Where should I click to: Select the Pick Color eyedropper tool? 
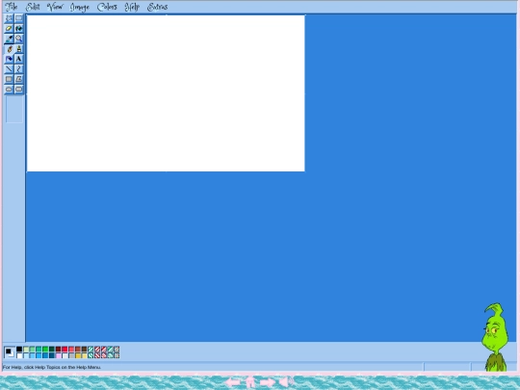tap(9, 39)
